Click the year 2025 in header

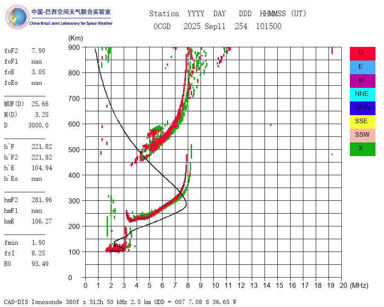[x=192, y=26]
